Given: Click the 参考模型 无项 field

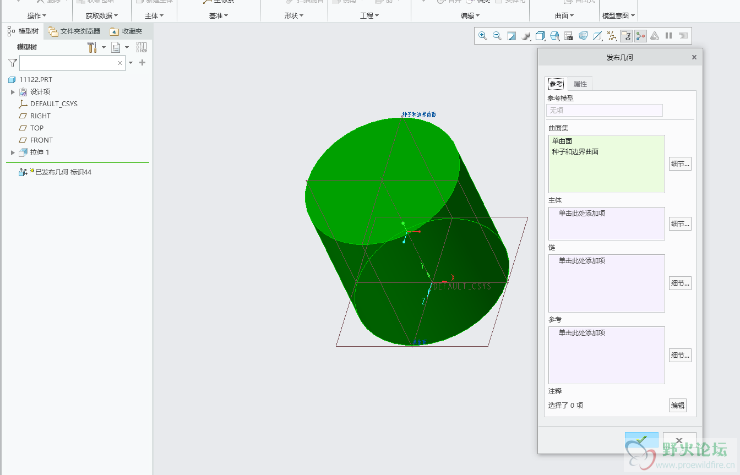Looking at the screenshot, I should [605, 110].
